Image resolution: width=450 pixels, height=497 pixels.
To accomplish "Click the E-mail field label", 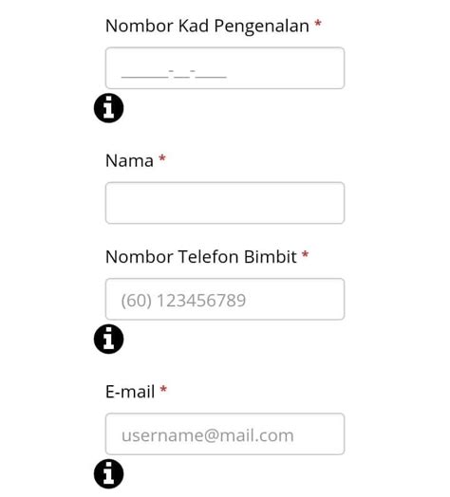I will [x=130, y=392].
